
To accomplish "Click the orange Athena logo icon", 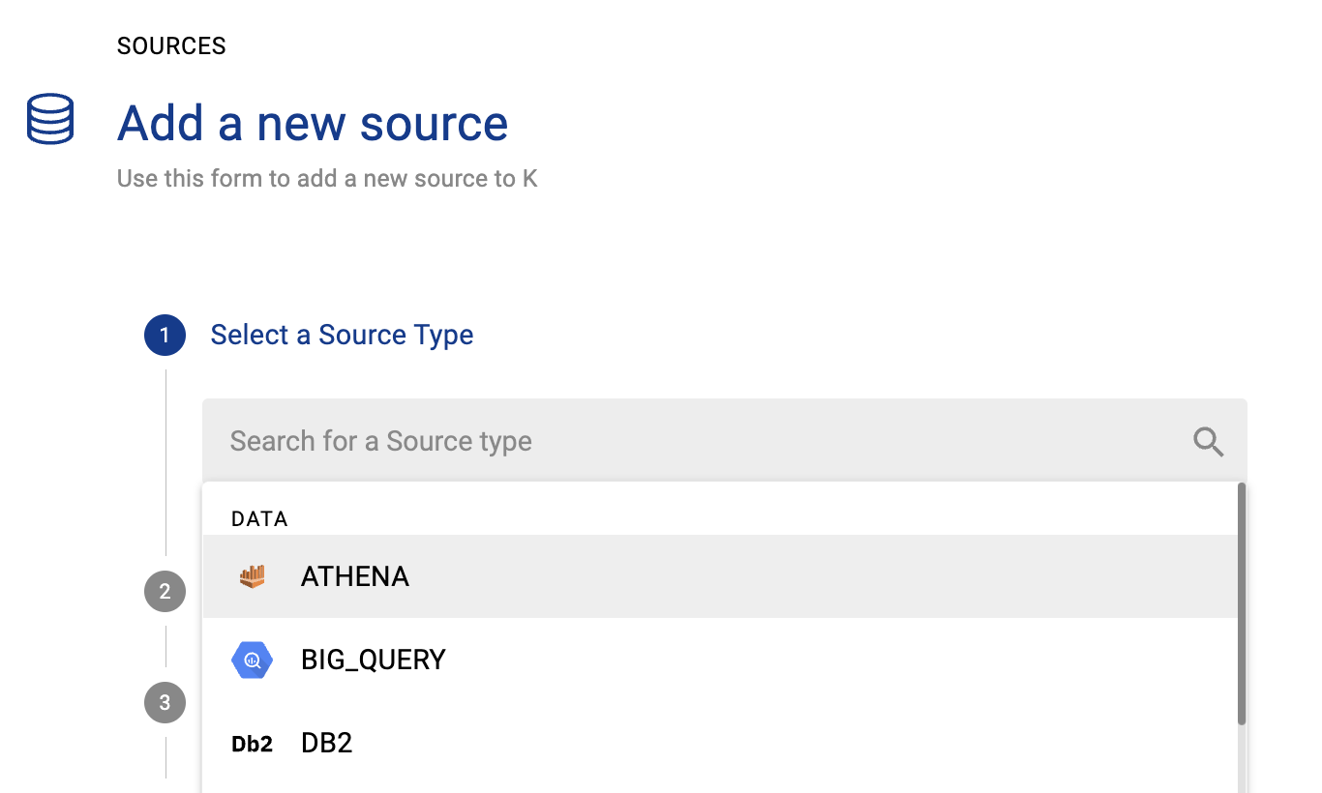I will 252,576.
